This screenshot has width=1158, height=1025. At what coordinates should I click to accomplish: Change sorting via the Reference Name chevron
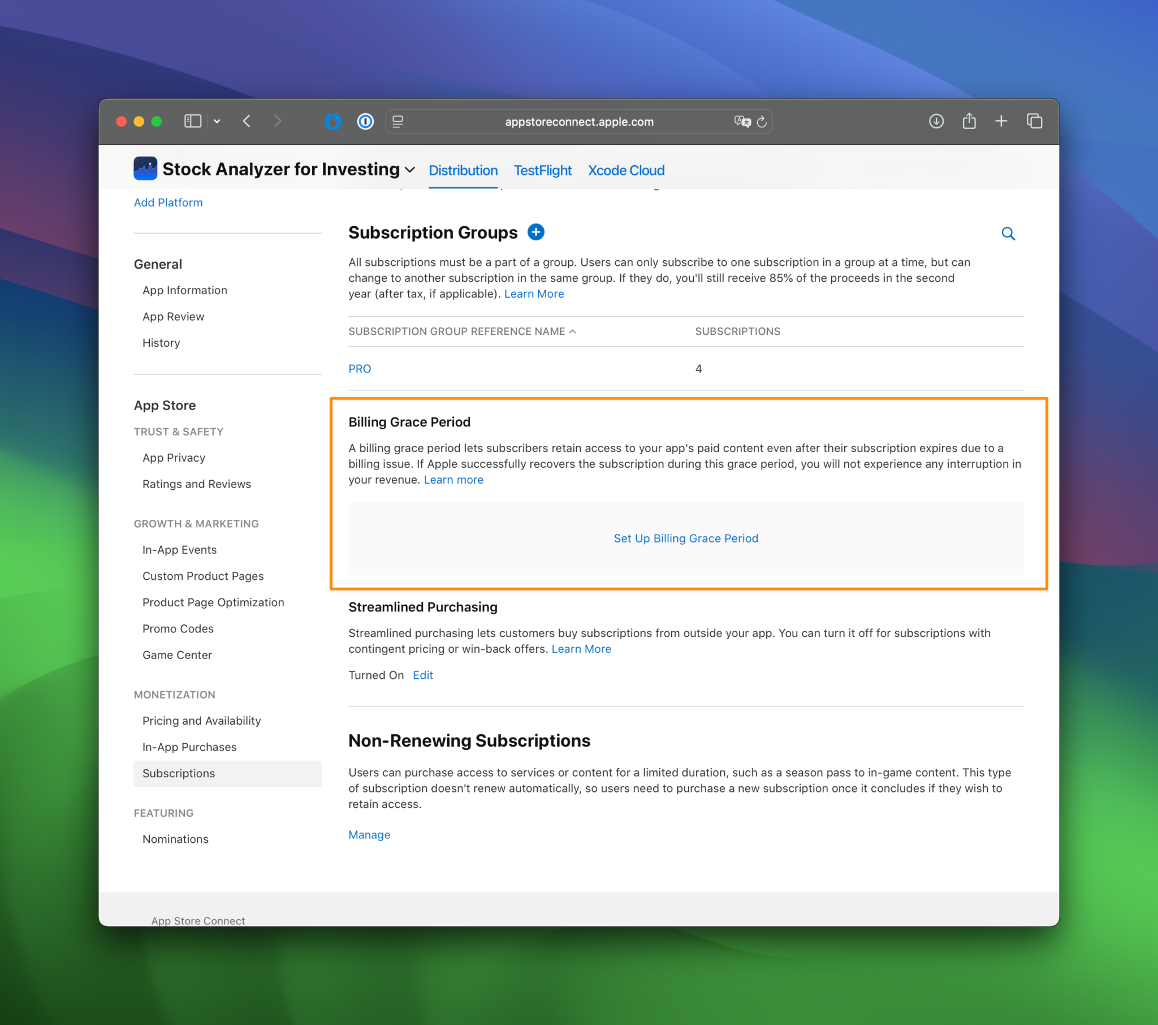(573, 331)
